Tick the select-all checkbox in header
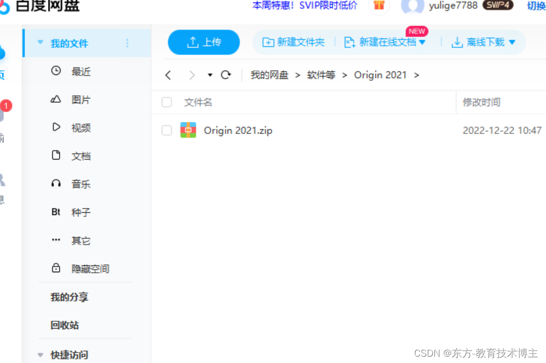The height and width of the screenshot is (363, 546). pos(167,102)
